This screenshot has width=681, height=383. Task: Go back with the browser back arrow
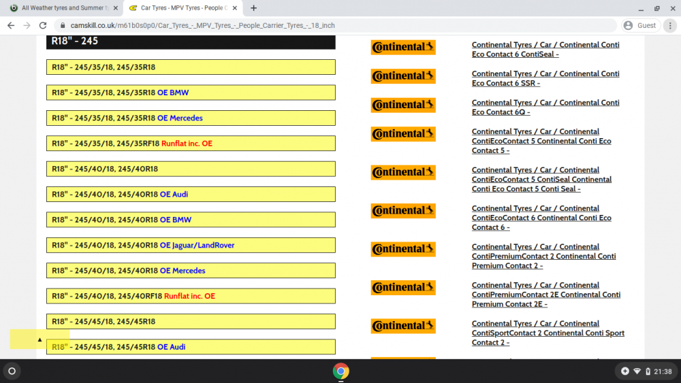[x=11, y=26]
